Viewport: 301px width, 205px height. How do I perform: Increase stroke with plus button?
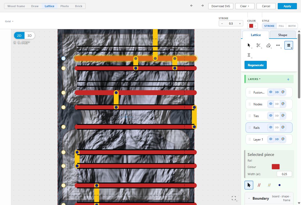[240, 24]
